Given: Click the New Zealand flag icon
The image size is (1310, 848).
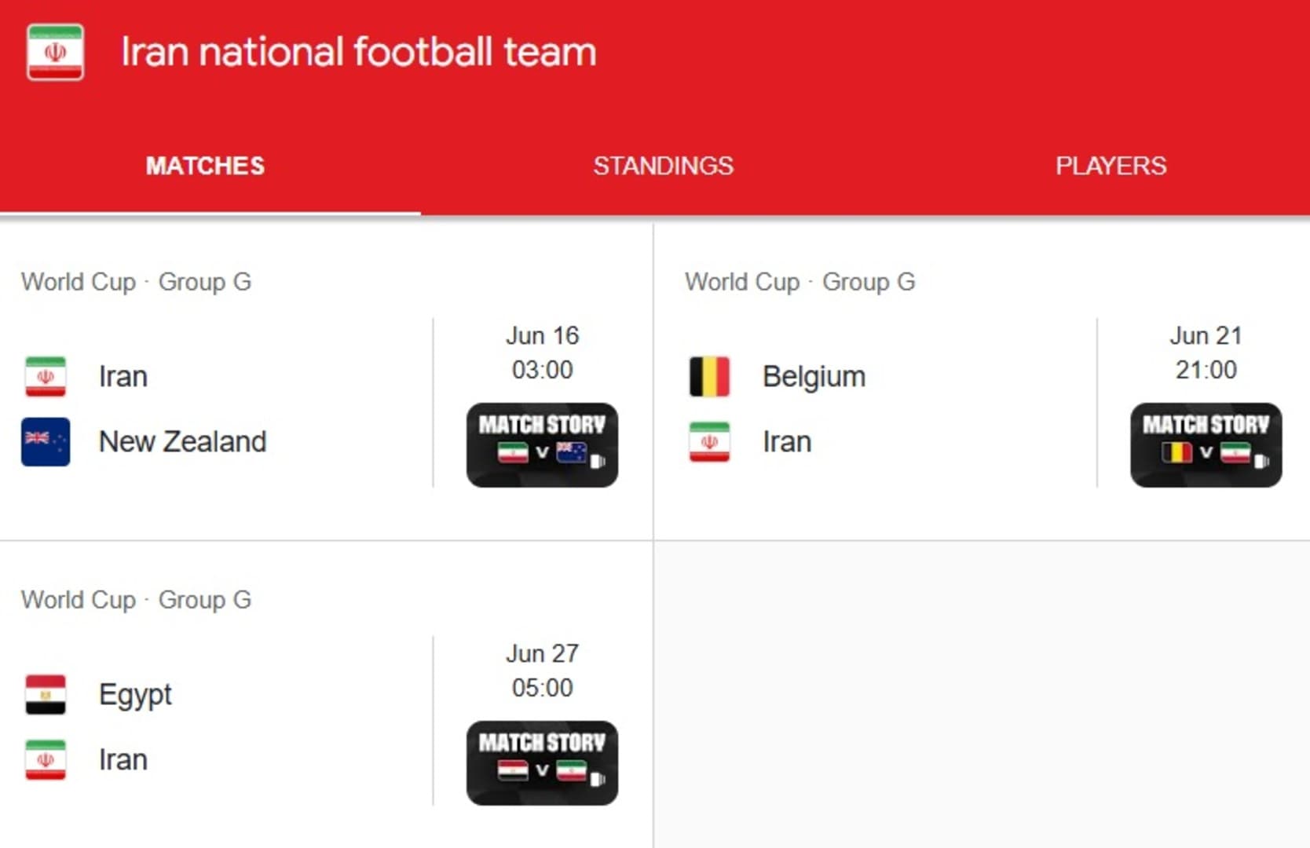Looking at the screenshot, I should [46, 441].
